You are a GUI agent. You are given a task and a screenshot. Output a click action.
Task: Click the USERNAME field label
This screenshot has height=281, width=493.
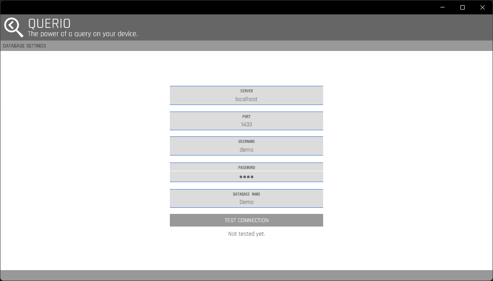[x=246, y=142]
